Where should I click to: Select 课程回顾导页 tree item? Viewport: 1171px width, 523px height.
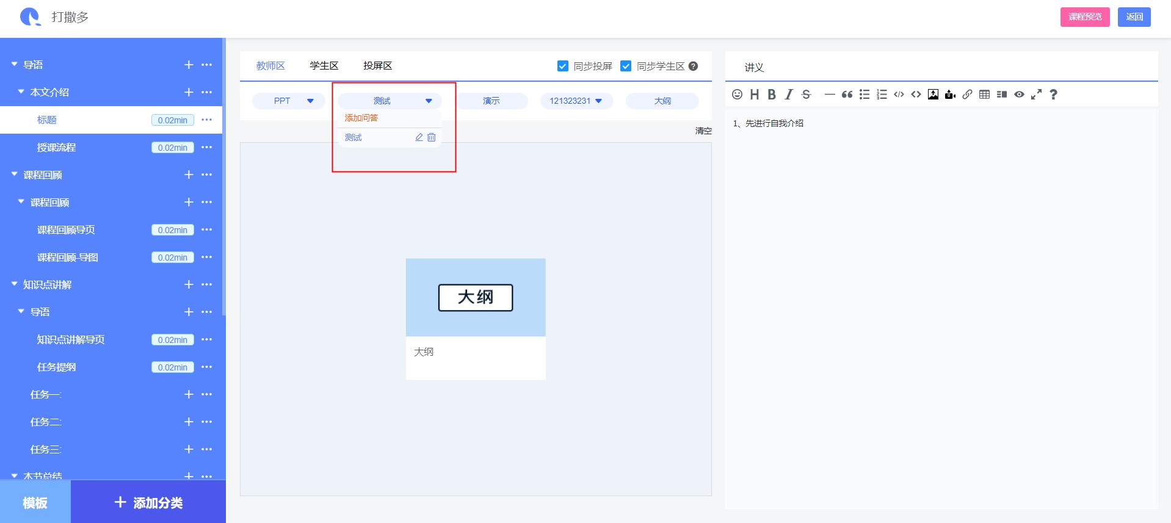tap(66, 229)
